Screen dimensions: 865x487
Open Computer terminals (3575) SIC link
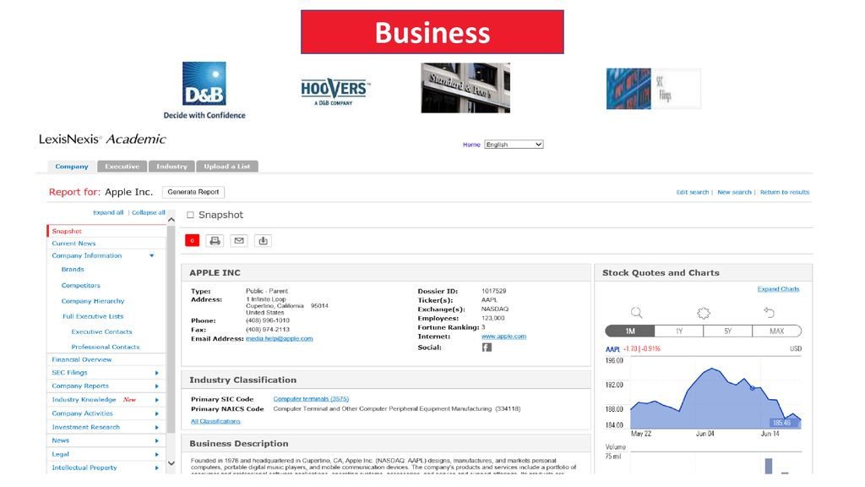[311, 399]
